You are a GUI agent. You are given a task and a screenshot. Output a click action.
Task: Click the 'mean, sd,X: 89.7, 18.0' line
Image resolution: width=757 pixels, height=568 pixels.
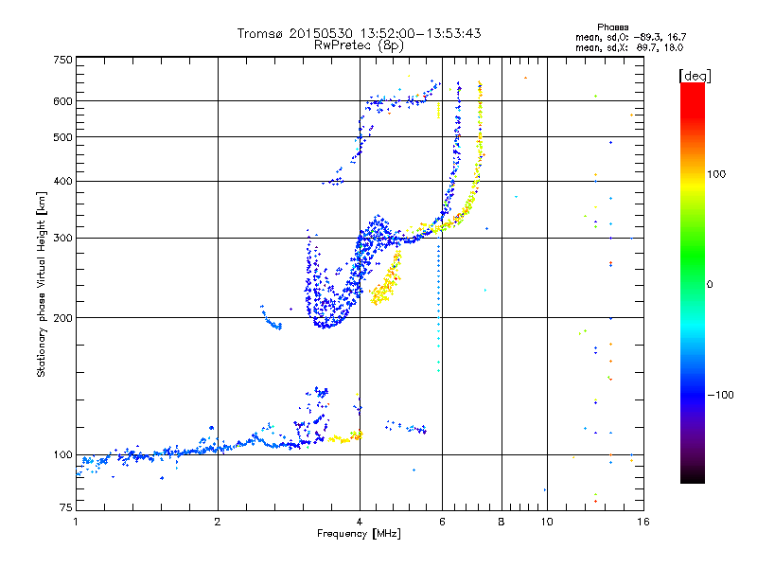pos(629,47)
